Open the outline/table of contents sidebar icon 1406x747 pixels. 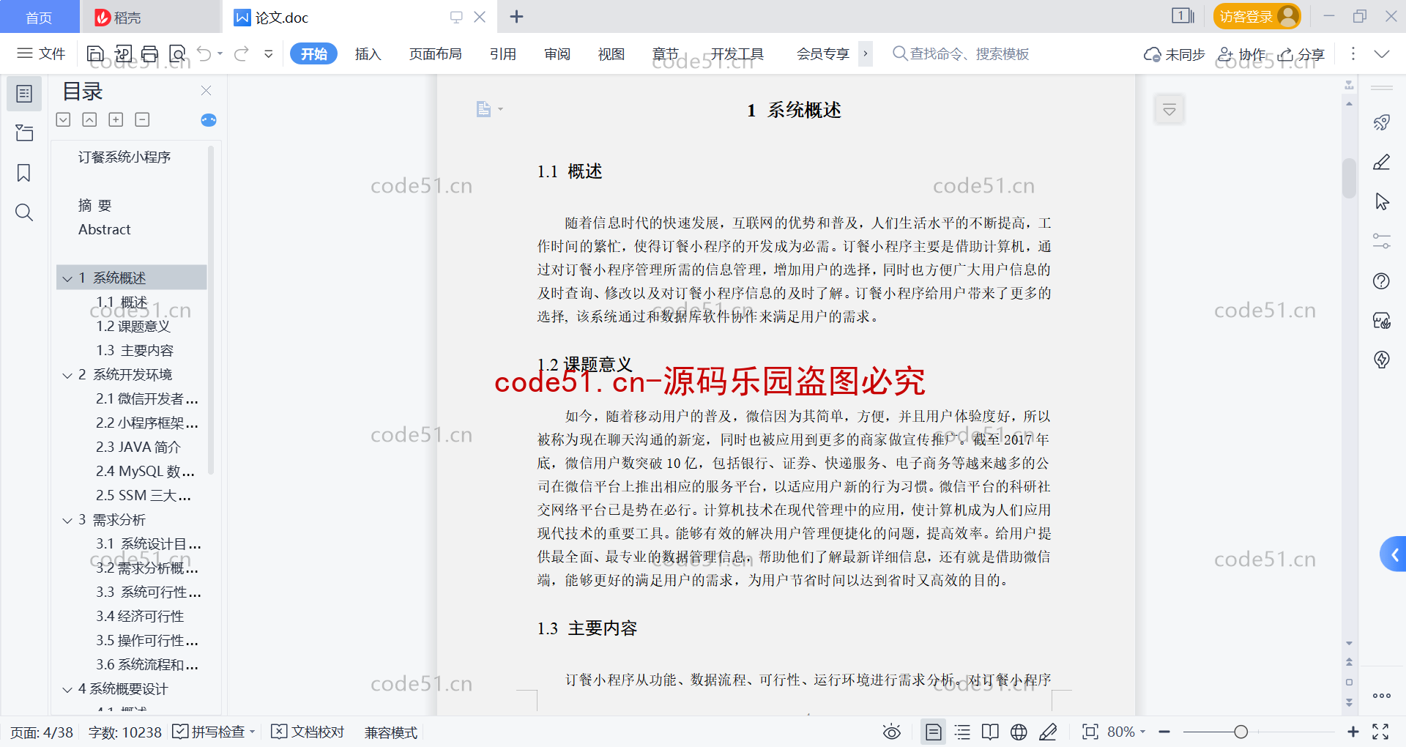(x=24, y=94)
